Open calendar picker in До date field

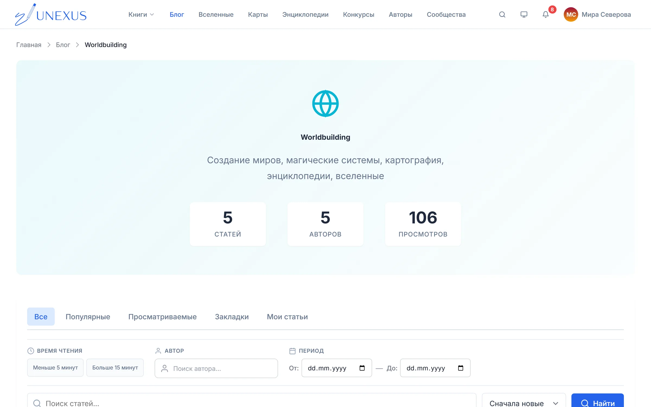pos(460,368)
